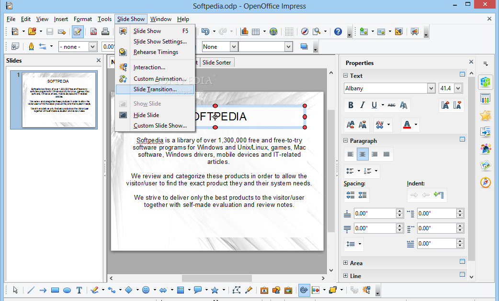Collapse the Paragraph section
Screen dimensions: 499x301
pos(346,140)
